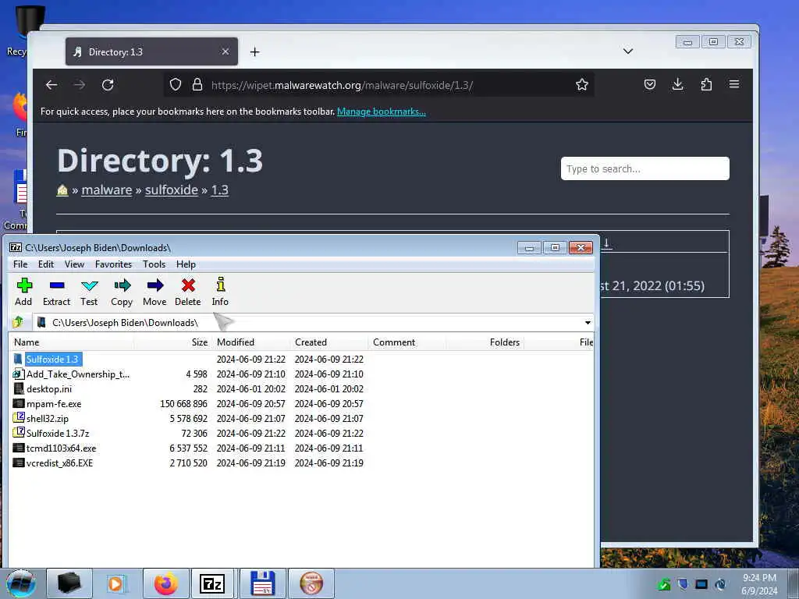The height and width of the screenshot is (599, 799).
Task: Click the Type to search field
Action: pyautogui.click(x=645, y=168)
